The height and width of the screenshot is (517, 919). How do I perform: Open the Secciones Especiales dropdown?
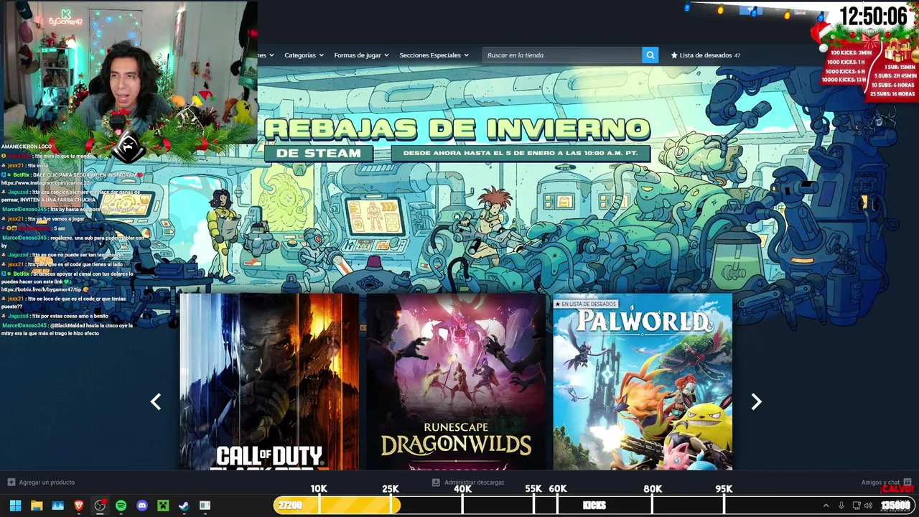[x=434, y=55]
